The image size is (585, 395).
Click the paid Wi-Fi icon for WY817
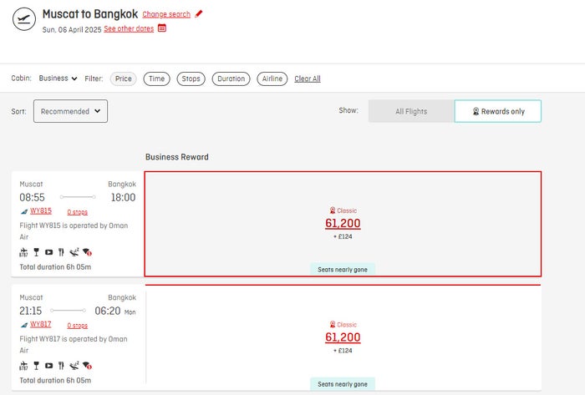[x=87, y=366]
